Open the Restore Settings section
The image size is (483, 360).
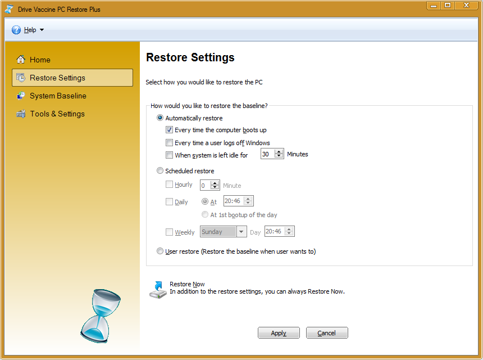[72, 78]
